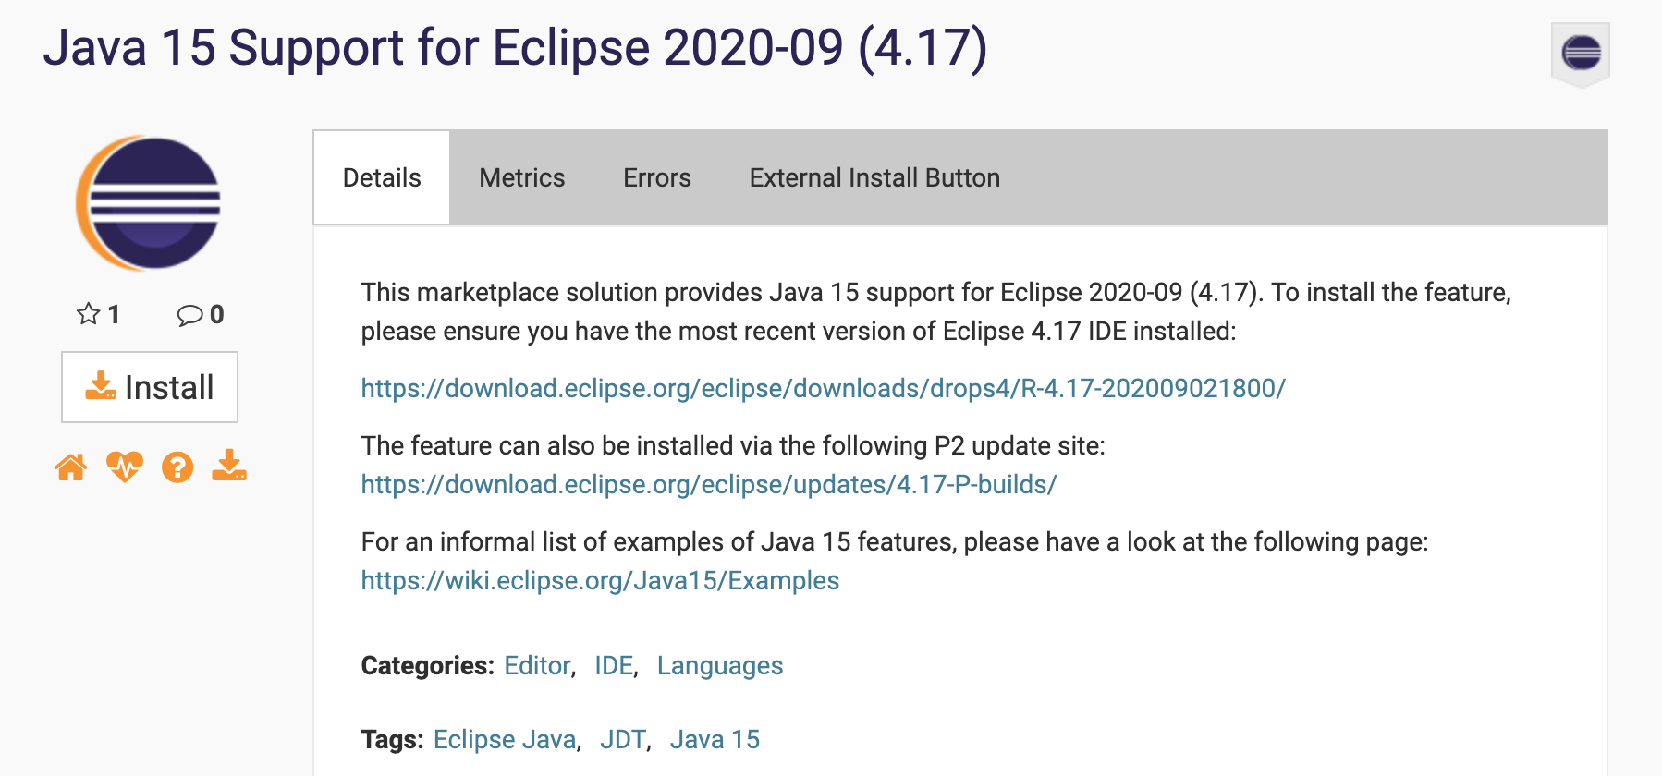Click the JDT tag
Image resolution: width=1662 pixels, height=776 pixels.
tap(622, 739)
